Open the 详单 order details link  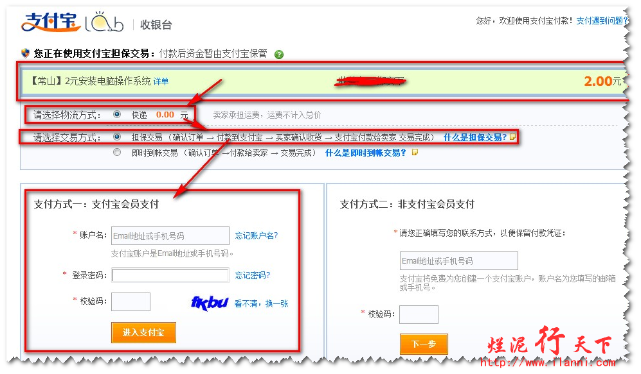[161, 81]
